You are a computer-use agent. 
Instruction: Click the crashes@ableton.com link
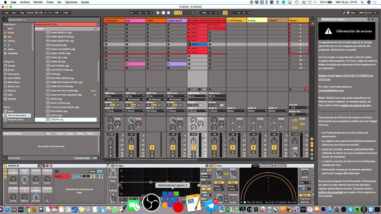(x=331, y=90)
